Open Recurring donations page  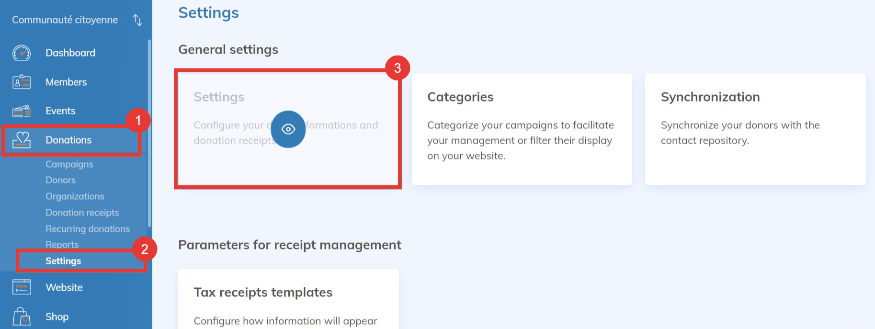point(88,229)
